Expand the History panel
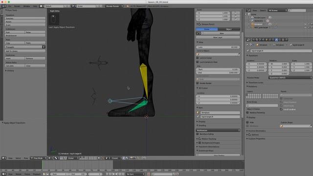 coord(10,70)
